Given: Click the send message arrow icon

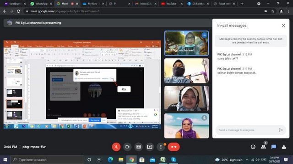Looking at the screenshot, I should [x=281, y=130].
